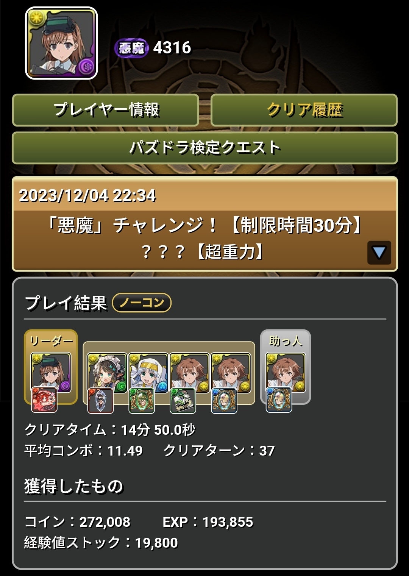The image size is (409, 576).
Task: Tap the helper's blue-framed assist icon
Action: tap(279, 400)
